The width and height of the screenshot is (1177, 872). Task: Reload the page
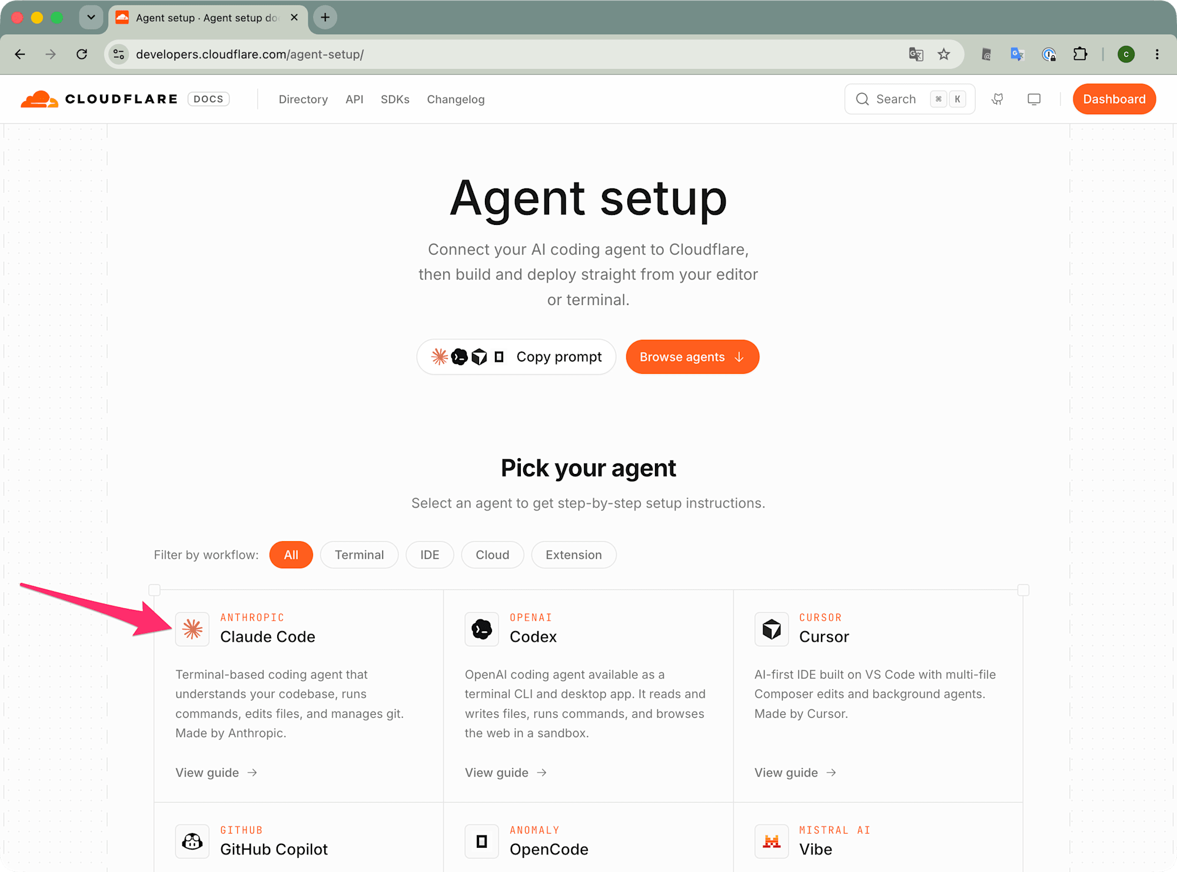point(82,54)
